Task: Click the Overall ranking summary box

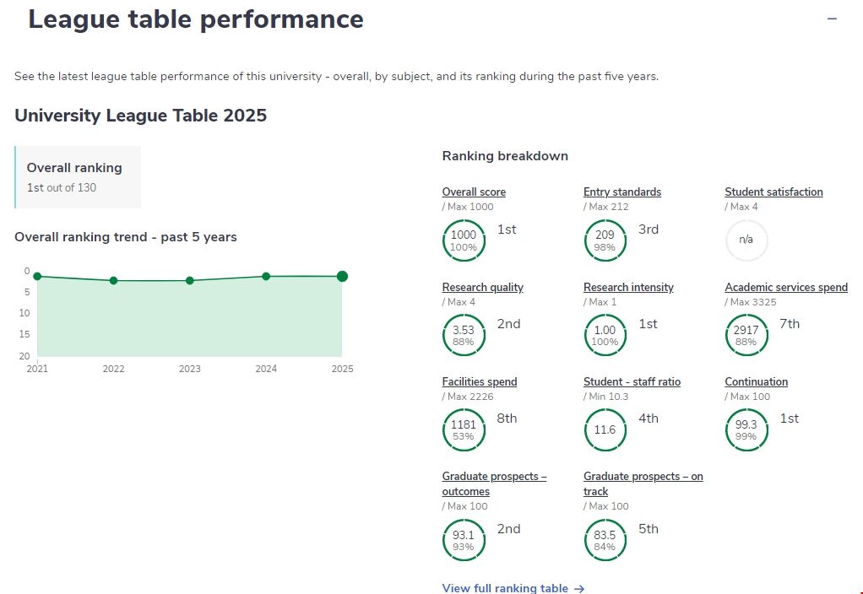Action: (78, 177)
